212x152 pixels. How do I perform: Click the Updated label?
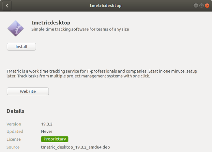click(x=15, y=132)
